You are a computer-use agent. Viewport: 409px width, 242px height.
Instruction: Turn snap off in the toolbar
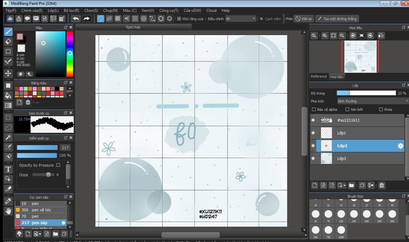[100, 19]
